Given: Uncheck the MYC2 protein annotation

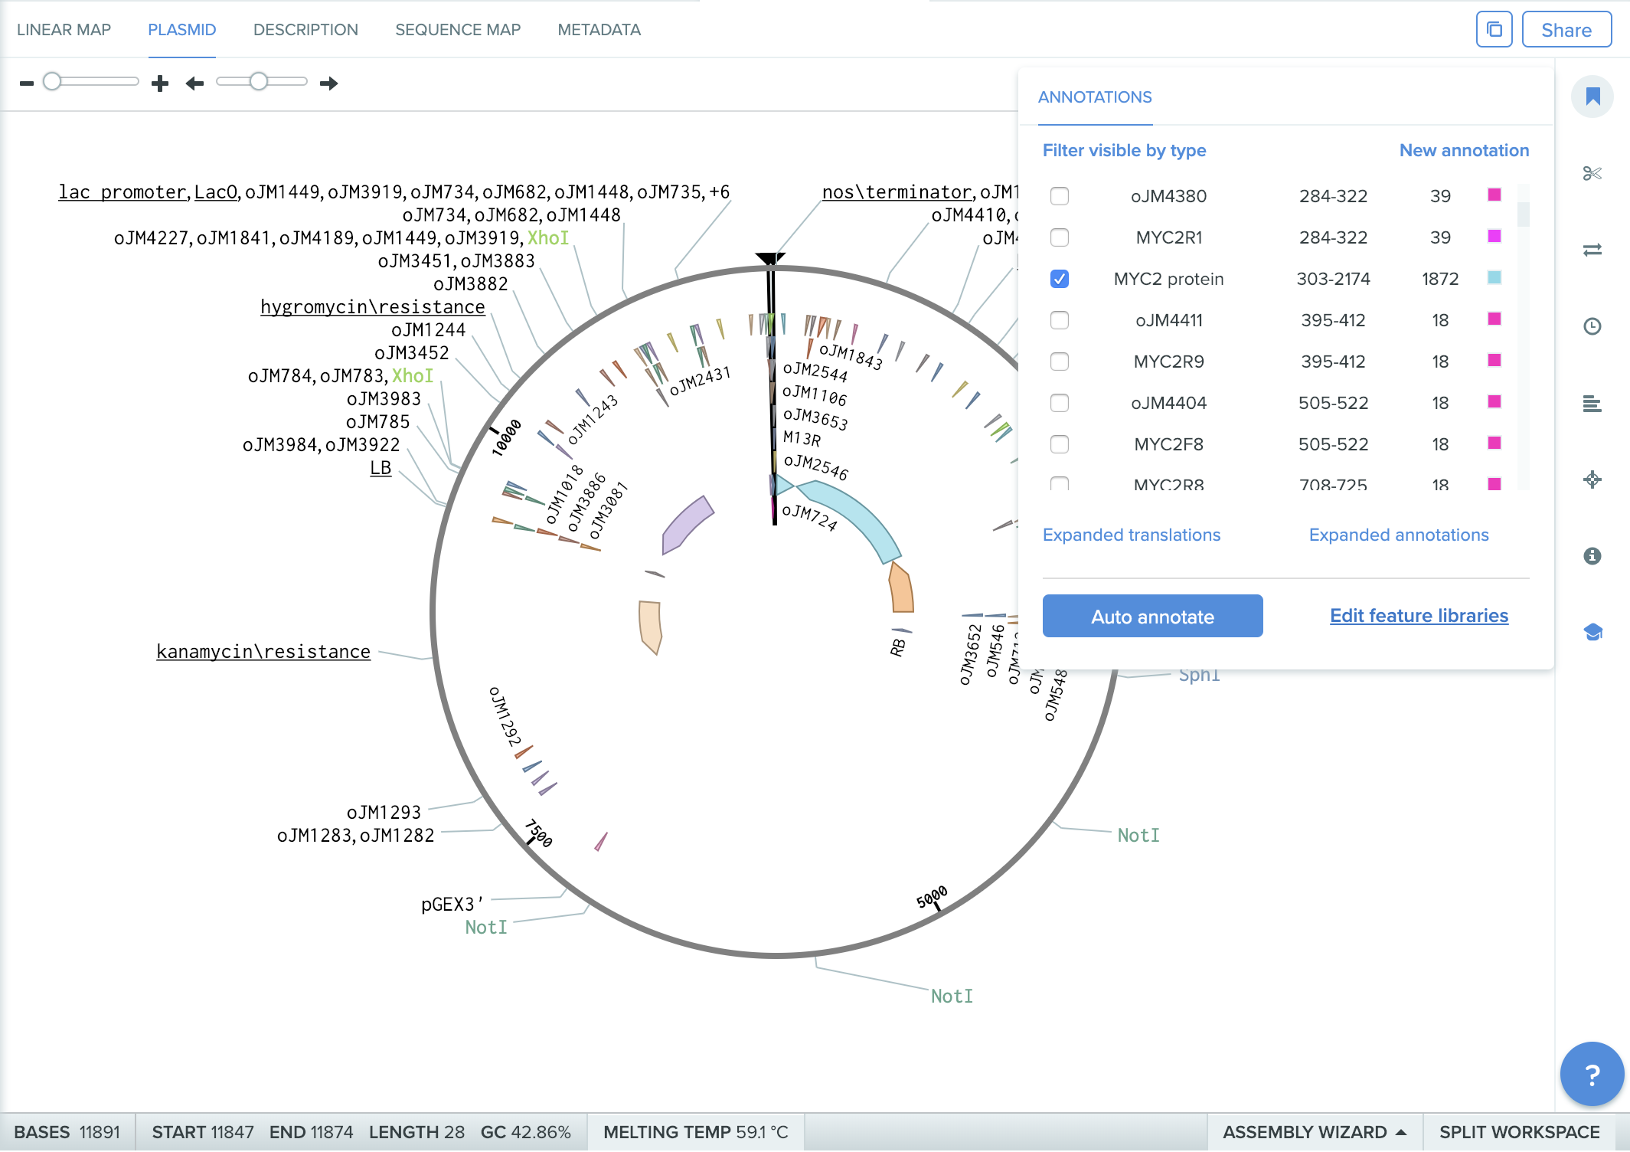Looking at the screenshot, I should (1060, 280).
